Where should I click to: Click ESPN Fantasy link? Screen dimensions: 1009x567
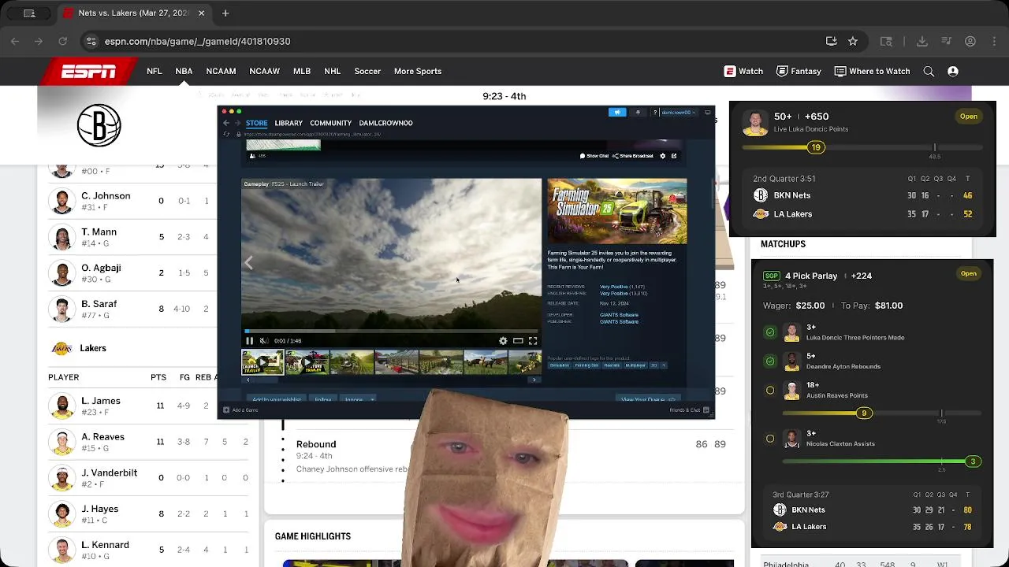[x=799, y=72]
